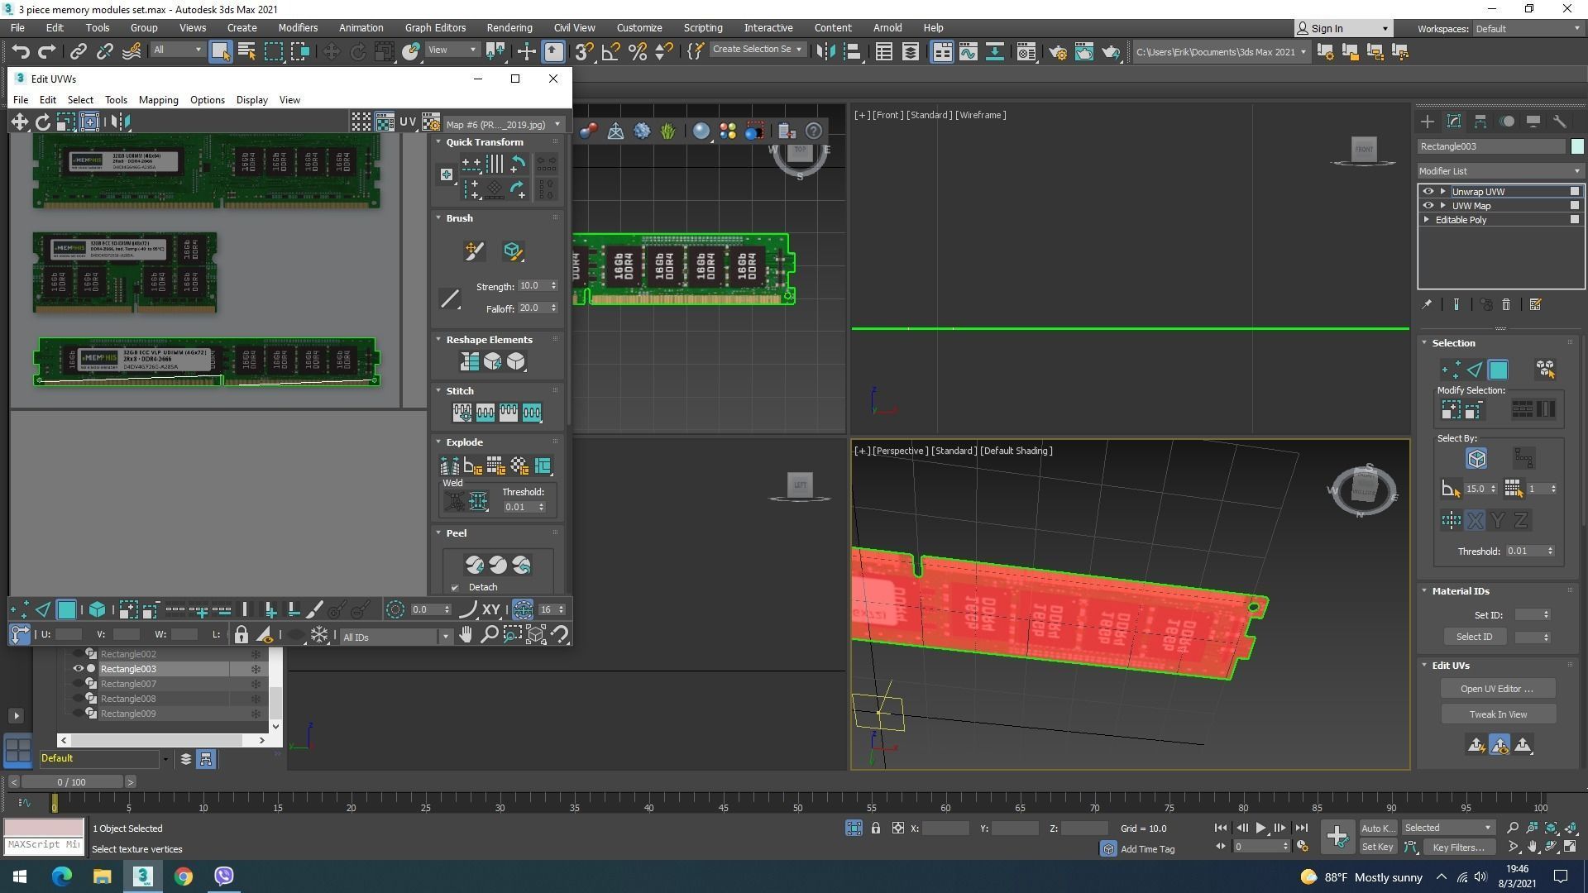Click the Tweak In View button
Image resolution: width=1588 pixels, height=893 pixels.
[x=1498, y=714]
